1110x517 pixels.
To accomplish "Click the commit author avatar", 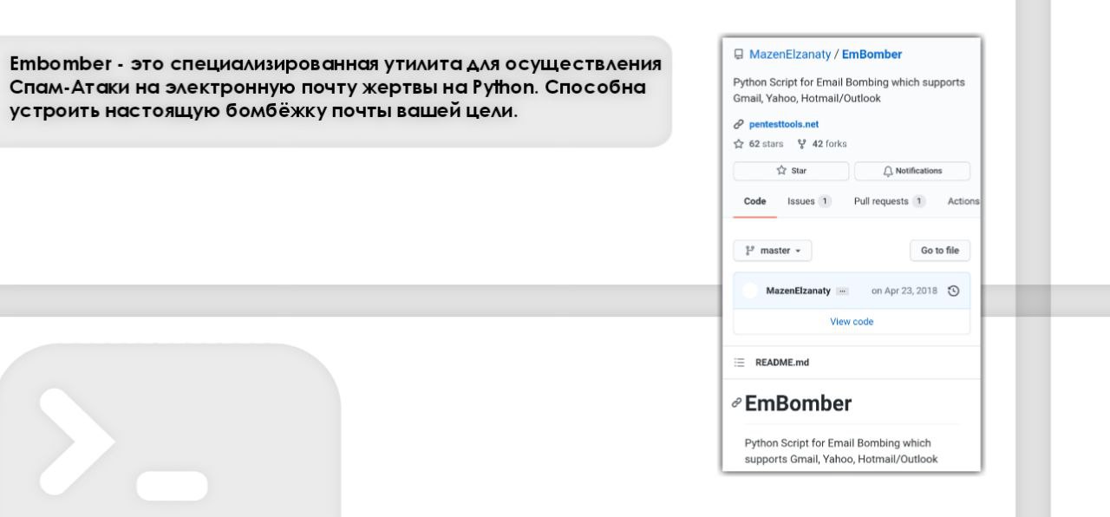I will click(x=751, y=291).
